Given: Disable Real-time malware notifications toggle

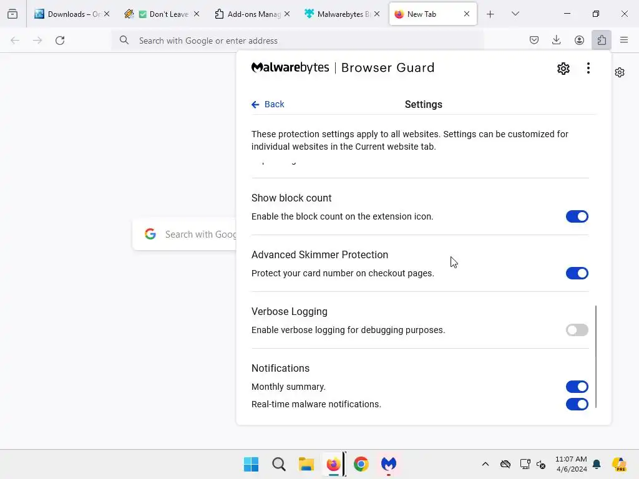Looking at the screenshot, I should [x=577, y=404].
